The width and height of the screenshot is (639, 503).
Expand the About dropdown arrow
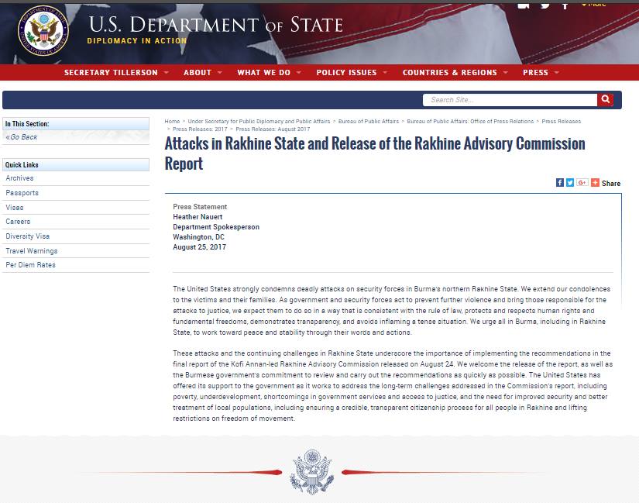click(x=220, y=73)
